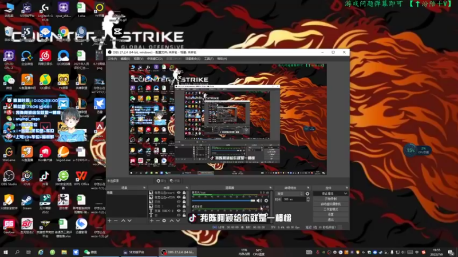Toggle lock on second source row
The image size is (458, 257).
point(184,197)
